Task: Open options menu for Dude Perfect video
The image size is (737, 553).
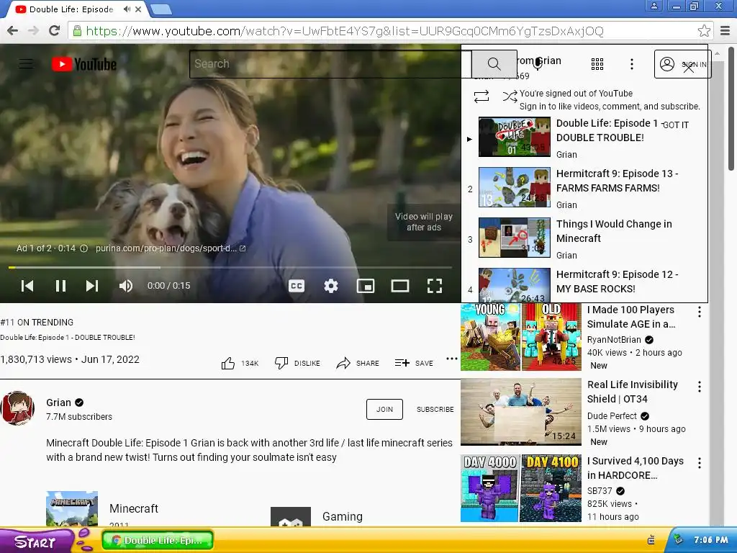Action: click(x=700, y=387)
